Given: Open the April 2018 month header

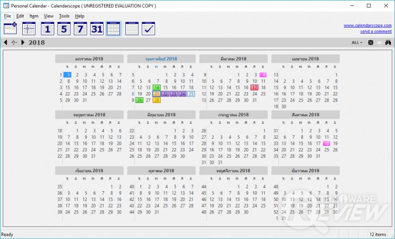Looking at the screenshot, I should (305, 59).
